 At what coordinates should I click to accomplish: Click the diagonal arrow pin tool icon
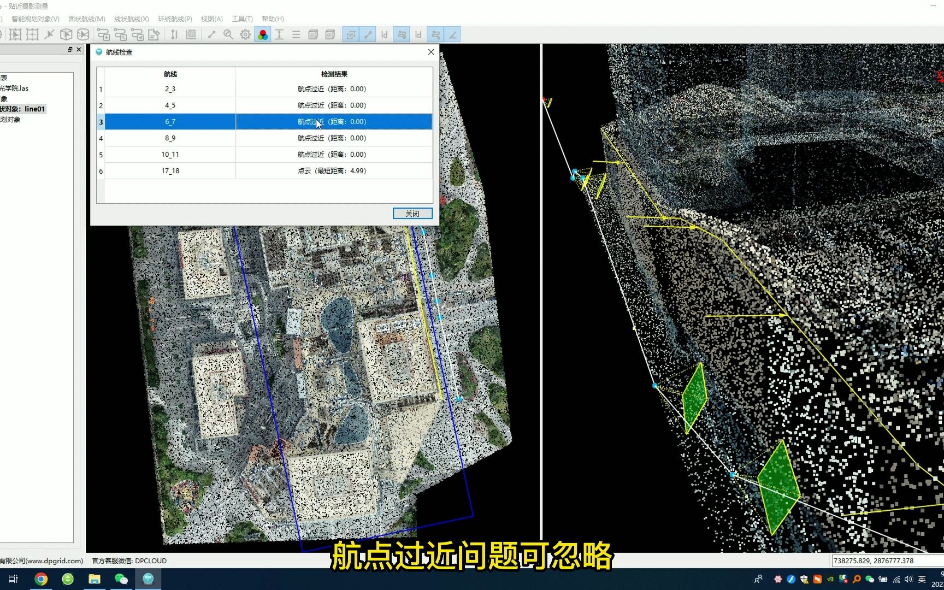click(x=49, y=34)
